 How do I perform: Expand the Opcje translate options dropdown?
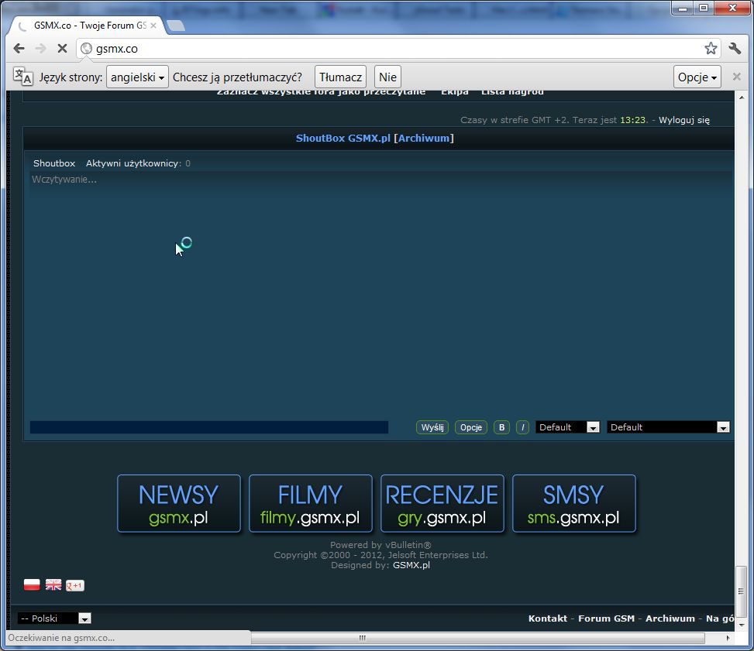click(697, 77)
